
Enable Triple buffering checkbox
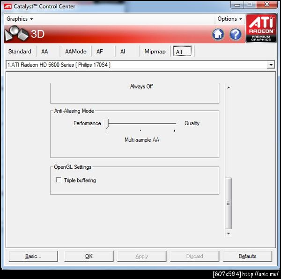(x=59, y=180)
